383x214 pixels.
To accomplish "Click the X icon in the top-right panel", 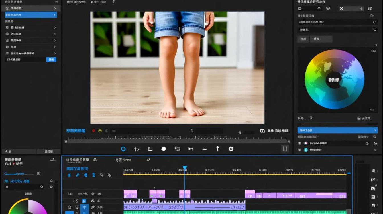I will 341,9.
